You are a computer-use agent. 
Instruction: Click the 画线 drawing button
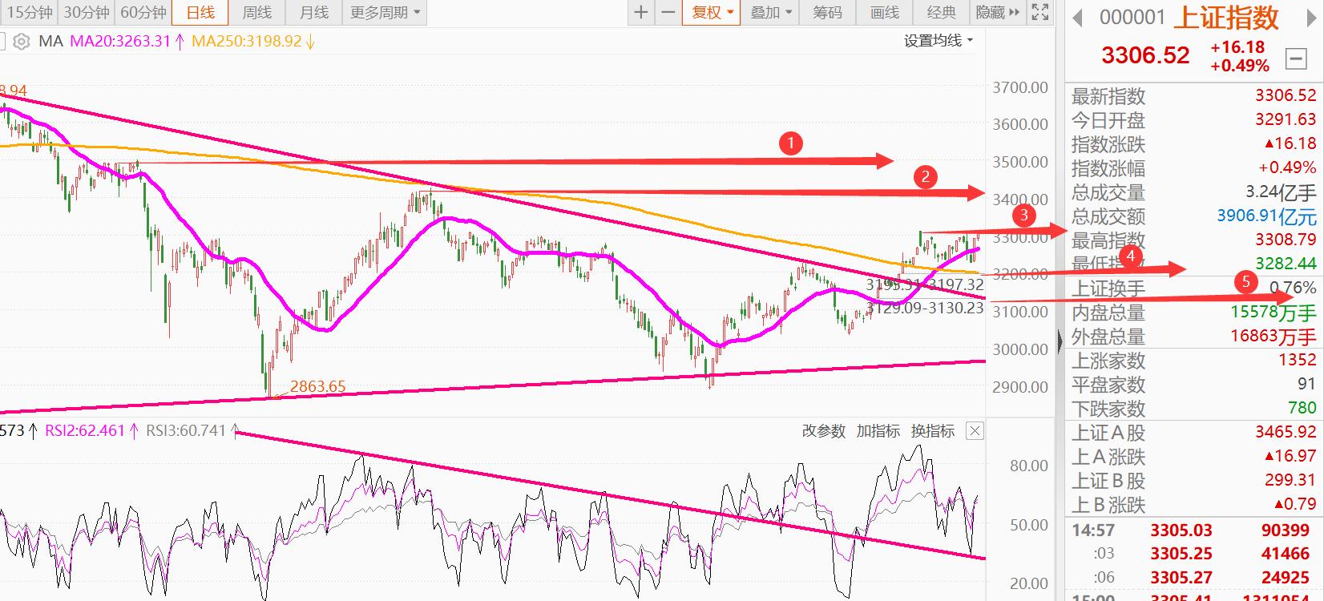pos(885,12)
